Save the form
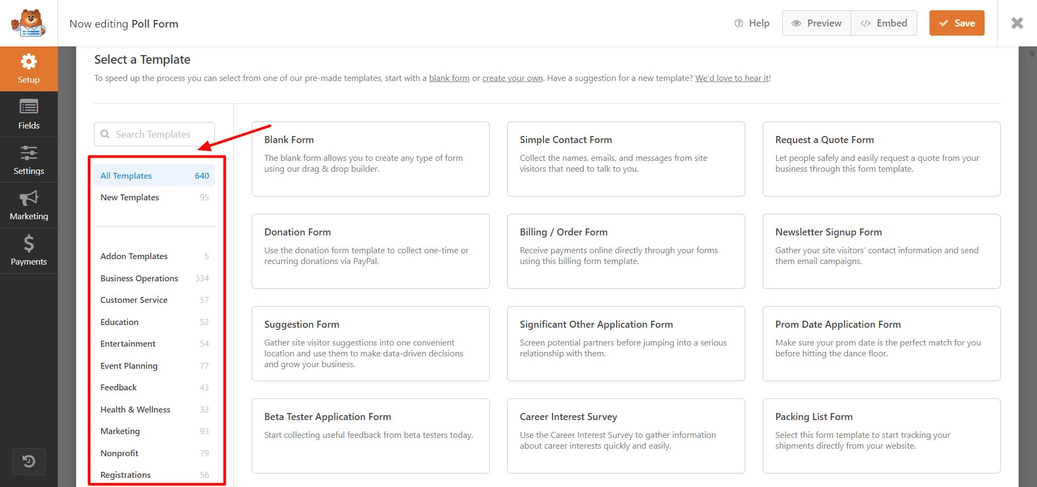This screenshot has width=1037, height=487. pos(957,23)
